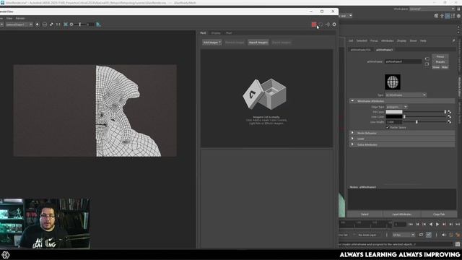Open animation preferences icon
The image size is (462, 260).
click(x=458, y=235)
